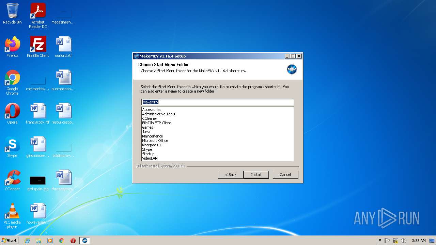
Task: Open the Start menu
Action: tap(9, 241)
